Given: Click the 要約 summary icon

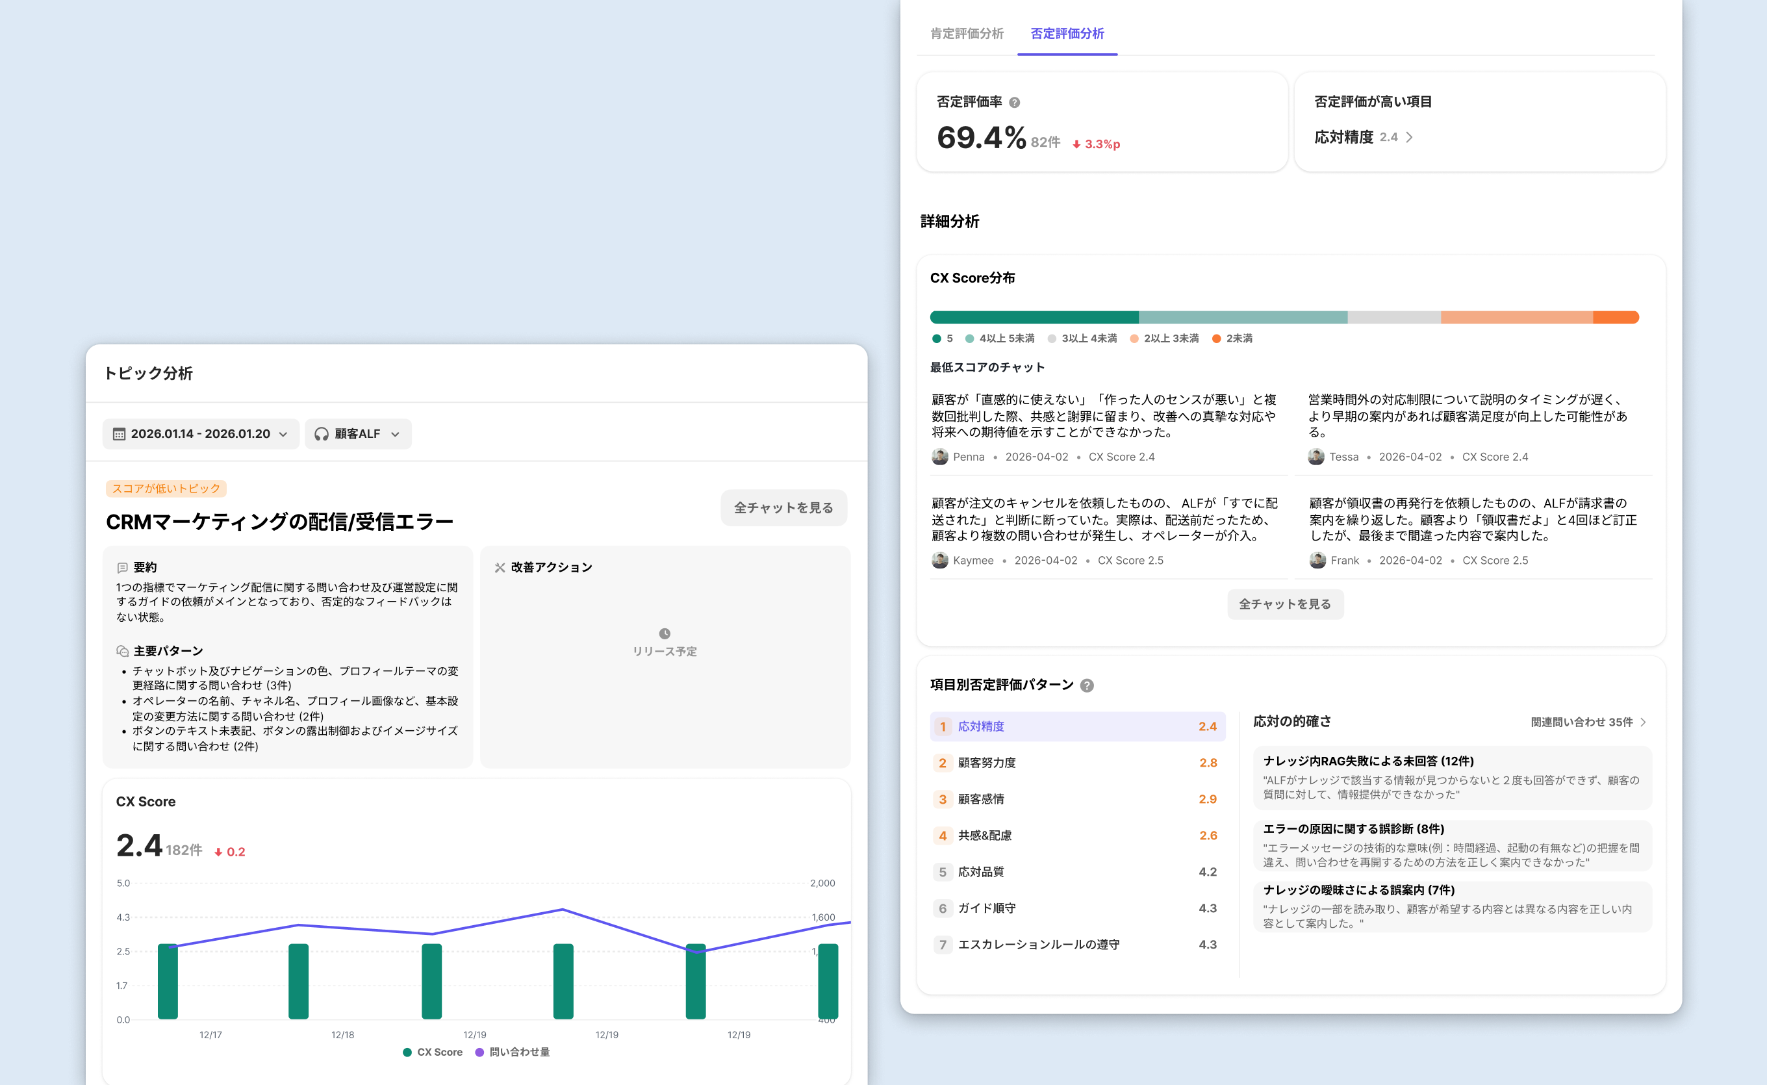Looking at the screenshot, I should click(122, 568).
